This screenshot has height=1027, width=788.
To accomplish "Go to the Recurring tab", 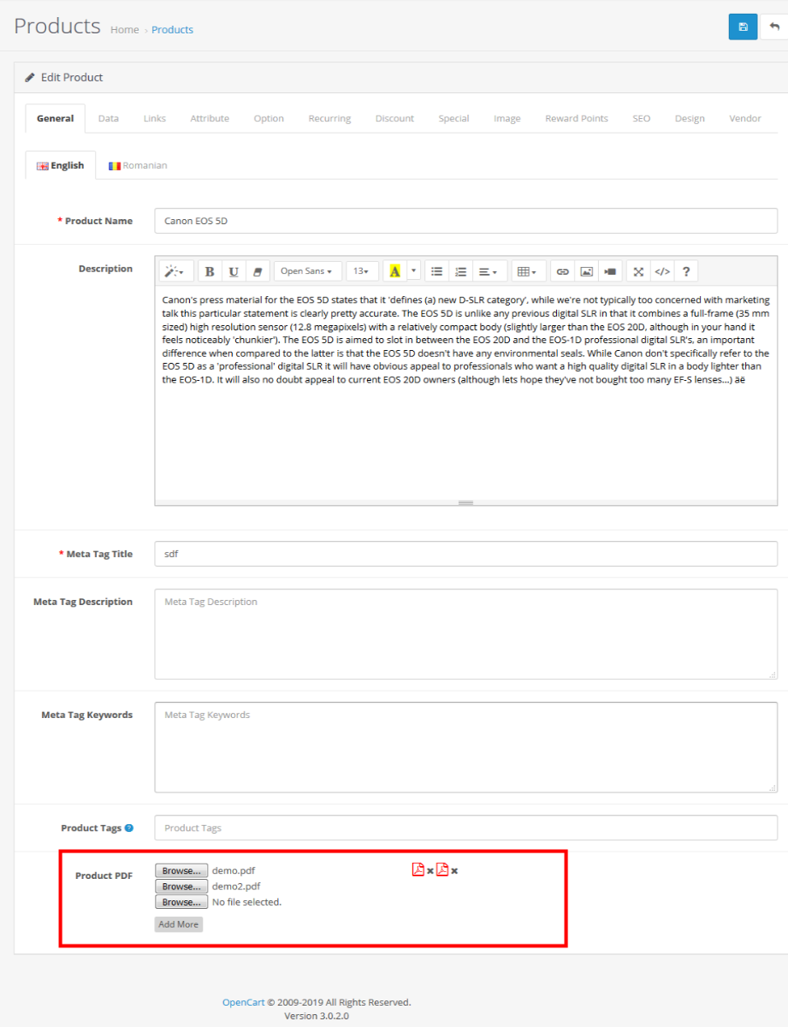I will coord(329,118).
